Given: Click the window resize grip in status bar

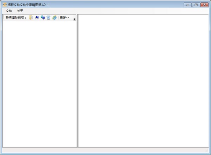Looking at the screenshot, I should [x=207, y=151].
